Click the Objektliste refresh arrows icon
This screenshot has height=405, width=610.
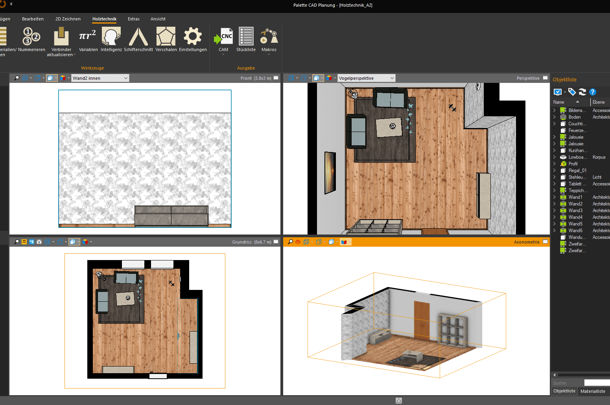582,92
